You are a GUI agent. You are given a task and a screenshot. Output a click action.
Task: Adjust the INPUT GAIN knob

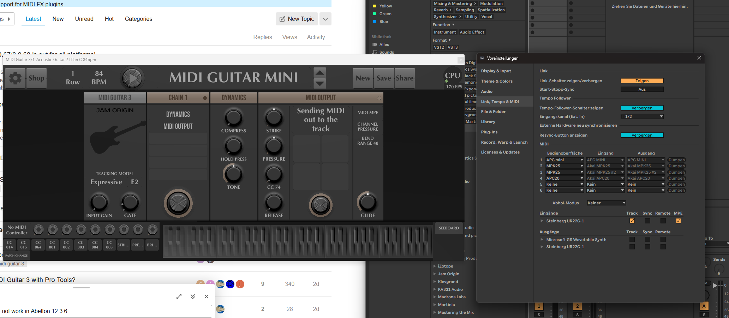(99, 202)
